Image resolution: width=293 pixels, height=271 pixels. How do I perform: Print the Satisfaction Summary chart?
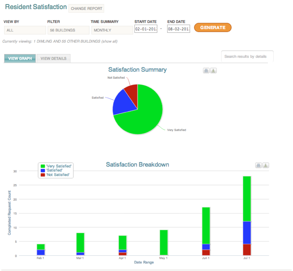(x=206, y=71)
